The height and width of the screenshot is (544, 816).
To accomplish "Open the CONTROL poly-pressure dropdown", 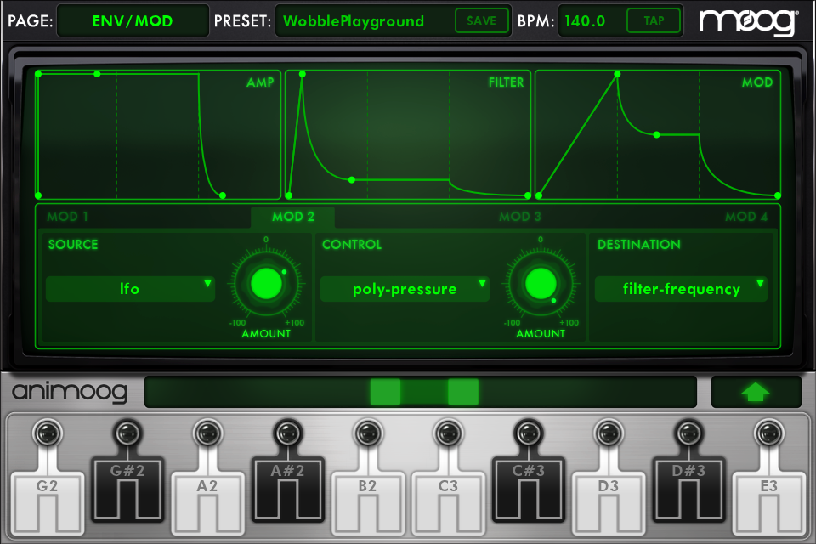I will tap(405, 289).
